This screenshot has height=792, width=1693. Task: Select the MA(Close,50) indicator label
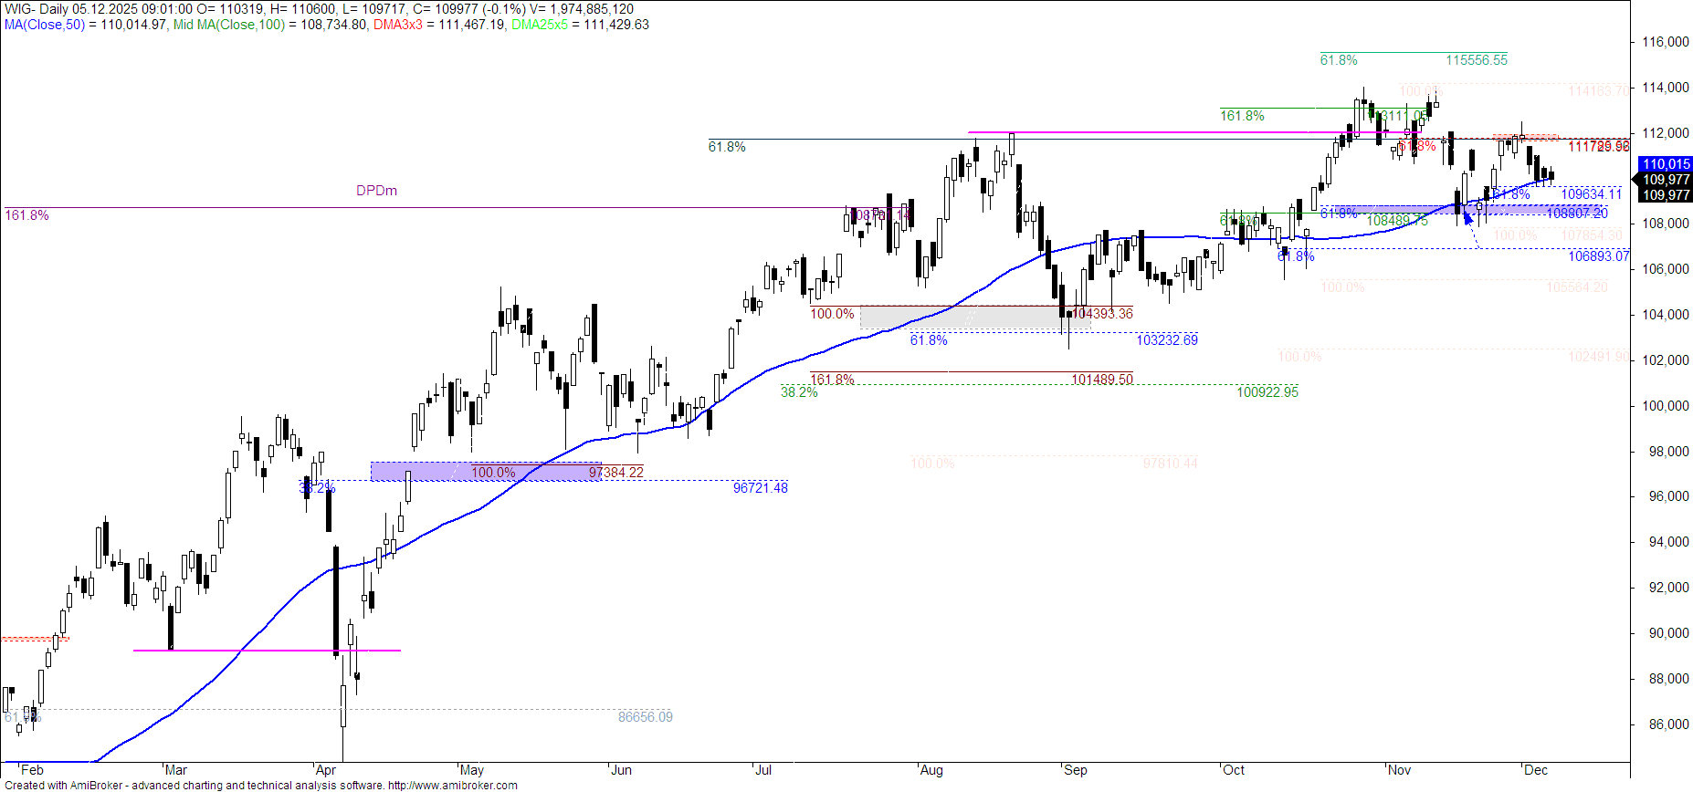point(44,25)
